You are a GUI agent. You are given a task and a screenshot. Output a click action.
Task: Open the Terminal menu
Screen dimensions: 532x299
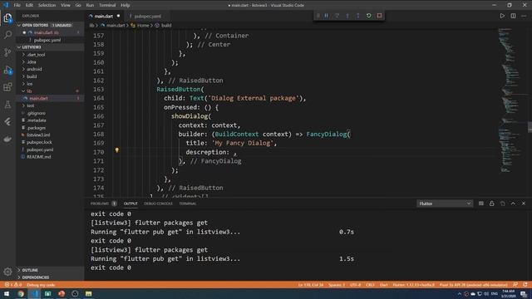coord(107,5)
